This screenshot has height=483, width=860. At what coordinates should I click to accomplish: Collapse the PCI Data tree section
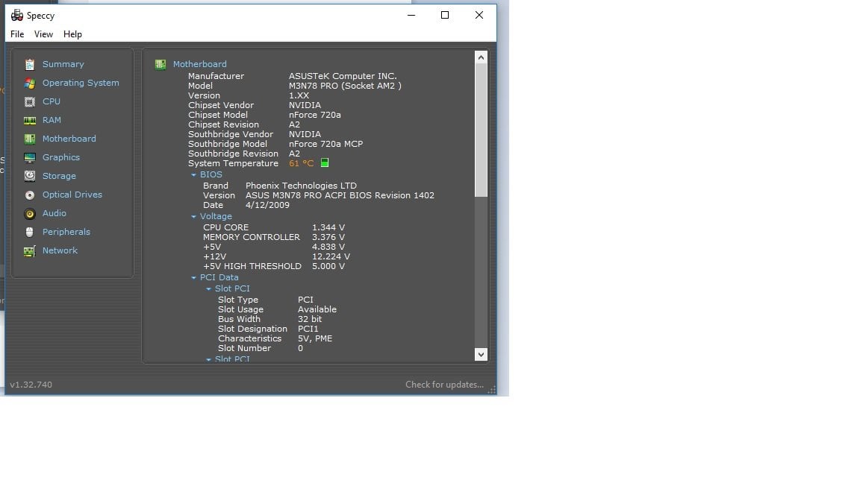[x=193, y=277]
